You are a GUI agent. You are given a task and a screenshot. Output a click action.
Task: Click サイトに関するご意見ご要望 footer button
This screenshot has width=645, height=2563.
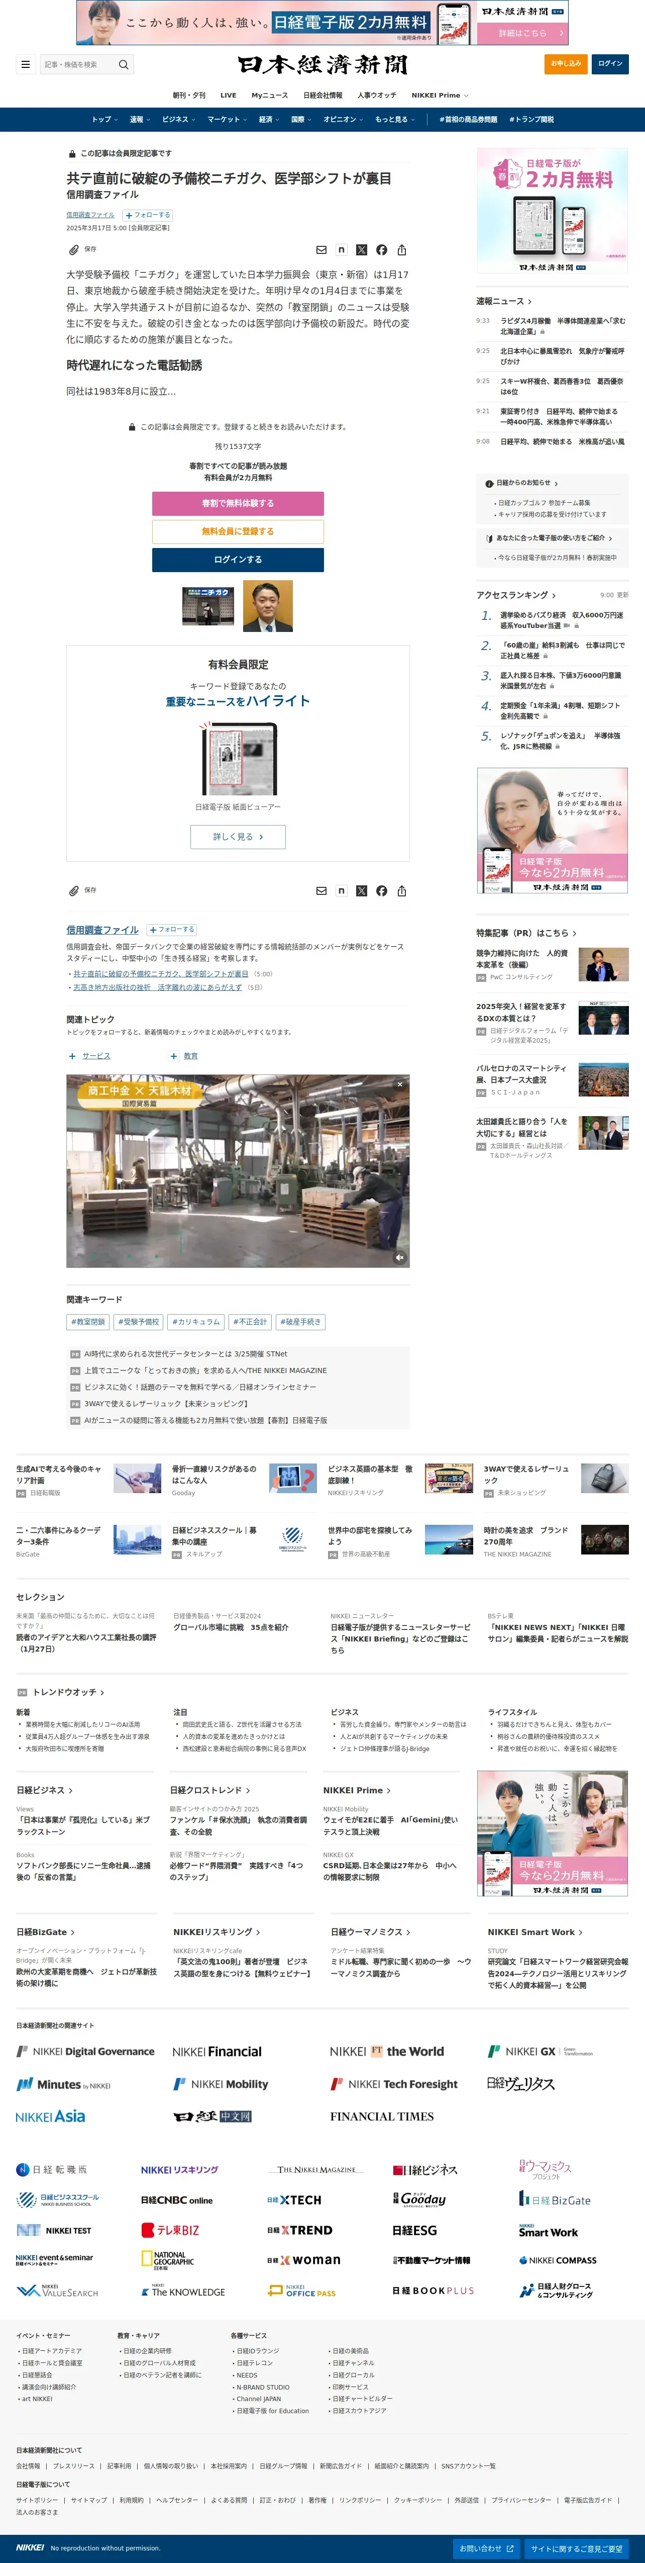(x=576, y=2548)
